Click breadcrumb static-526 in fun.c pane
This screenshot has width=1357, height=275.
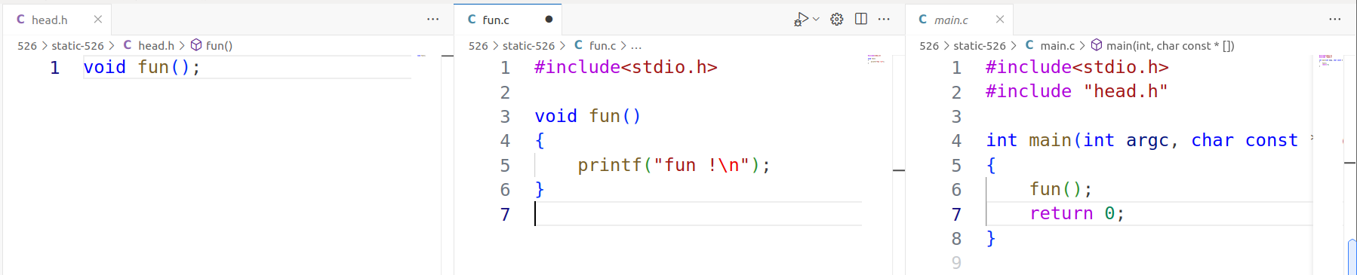click(528, 46)
